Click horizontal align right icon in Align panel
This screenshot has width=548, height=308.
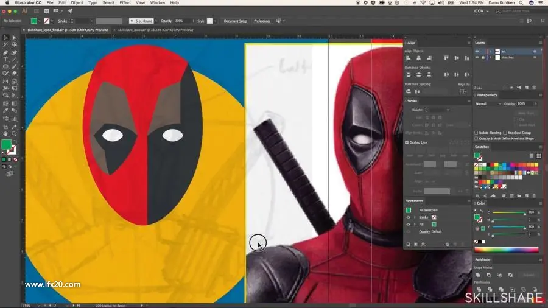[429, 58]
